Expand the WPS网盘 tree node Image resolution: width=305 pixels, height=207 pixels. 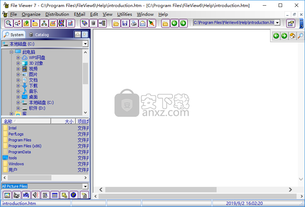[x=18, y=58]
